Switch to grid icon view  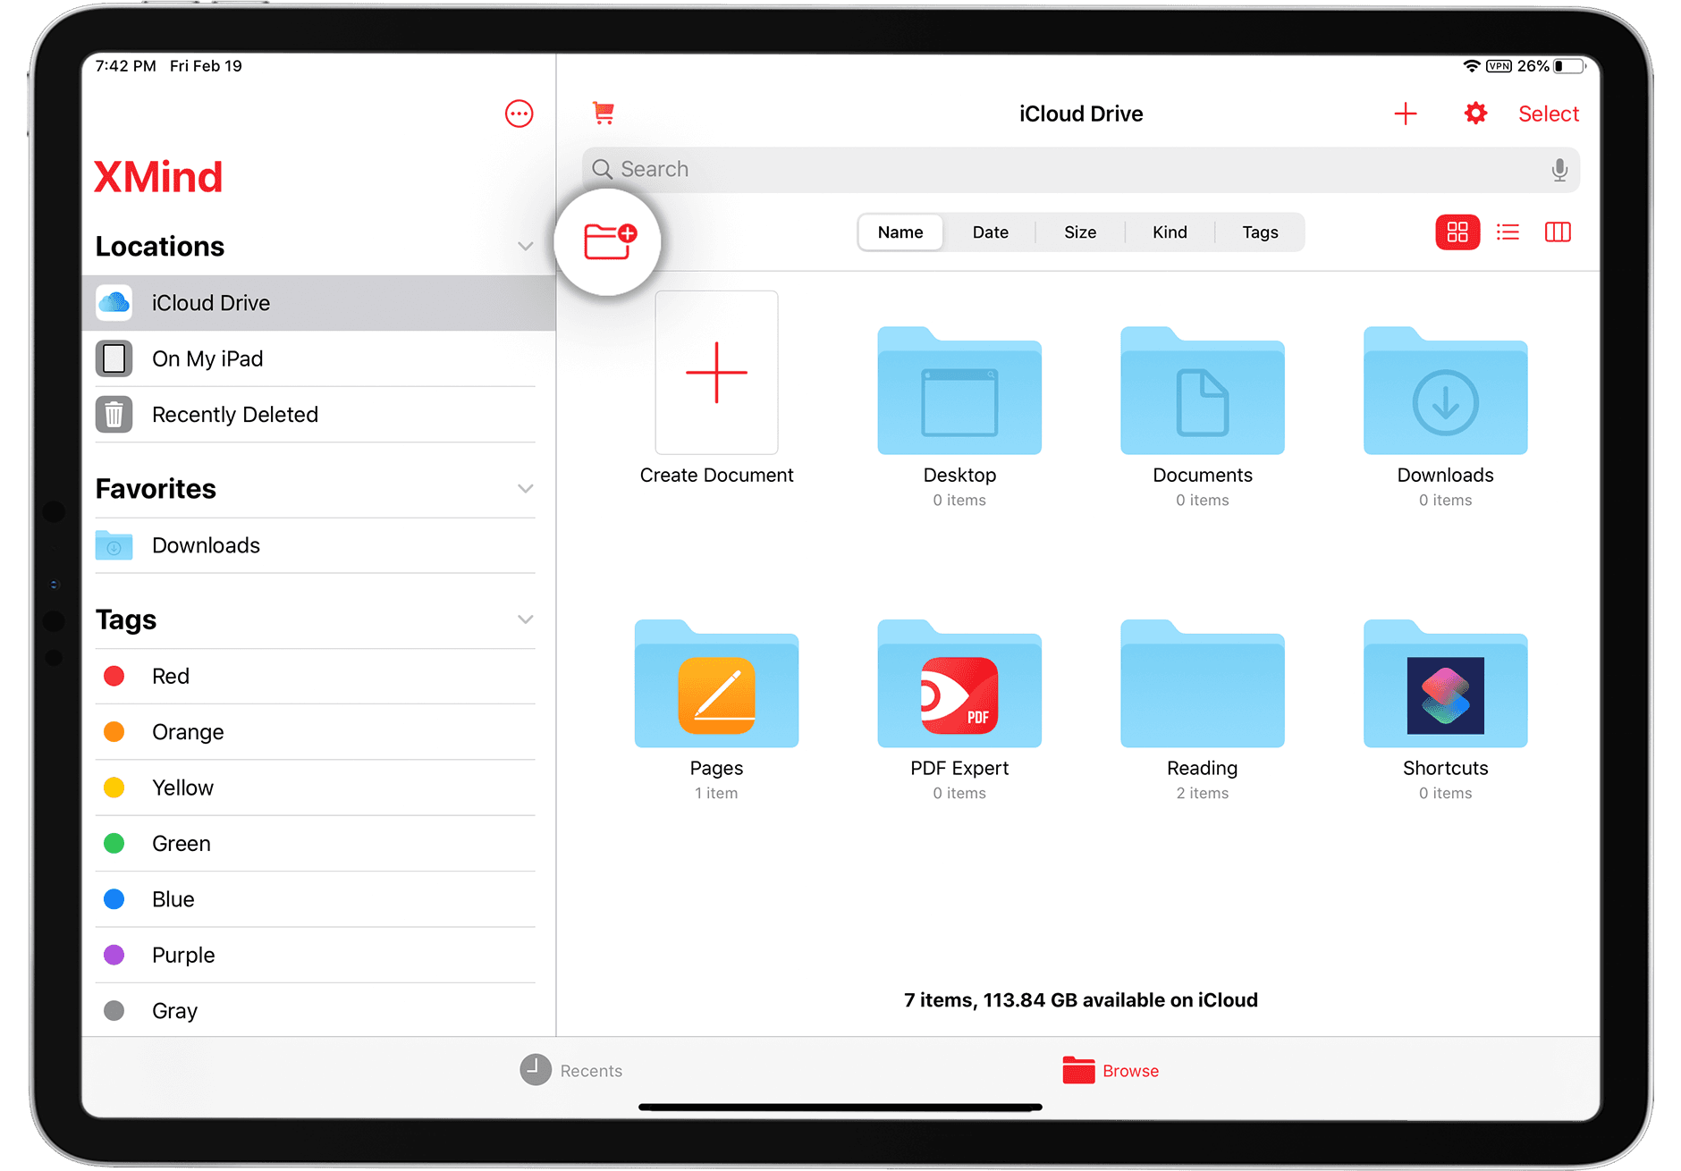[x=1457, y=232]
